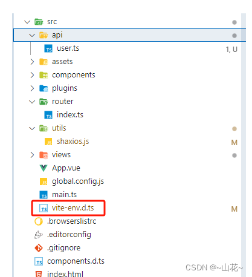The width and height of the screenshot is (252, 277).
Task: Click the explorer vertical scrollbar
Action: click(244, 145)
